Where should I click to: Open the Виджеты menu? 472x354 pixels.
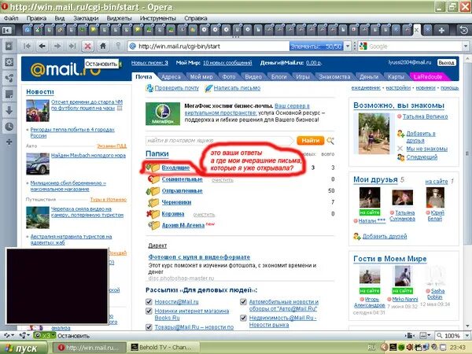click(x=120, y=18)
